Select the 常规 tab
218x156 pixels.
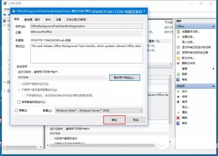pyautogui.click(x=17, y=19)
